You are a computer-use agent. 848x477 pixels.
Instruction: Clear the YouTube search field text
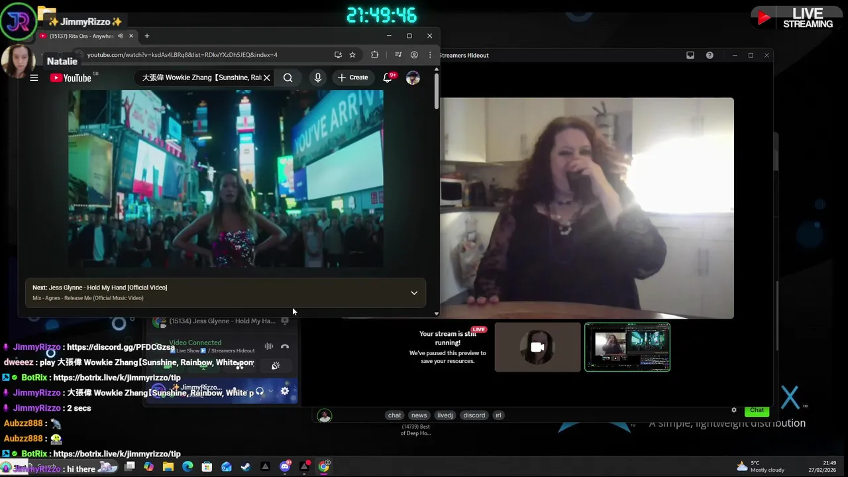pos(266,78)
